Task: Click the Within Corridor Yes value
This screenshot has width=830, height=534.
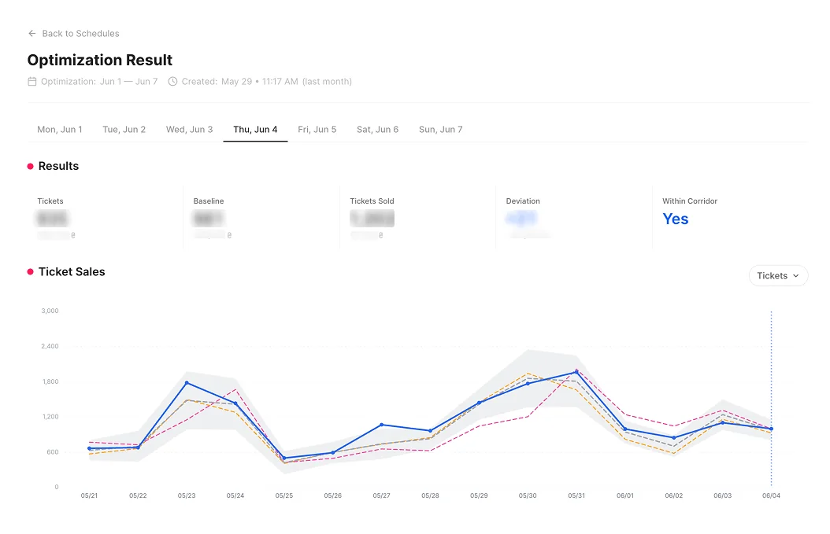Action: [x=676, y=219]
